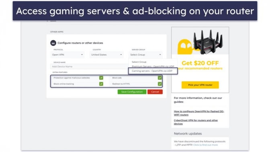Toggle Protection against malicious websites checkbox

(101, 78)
